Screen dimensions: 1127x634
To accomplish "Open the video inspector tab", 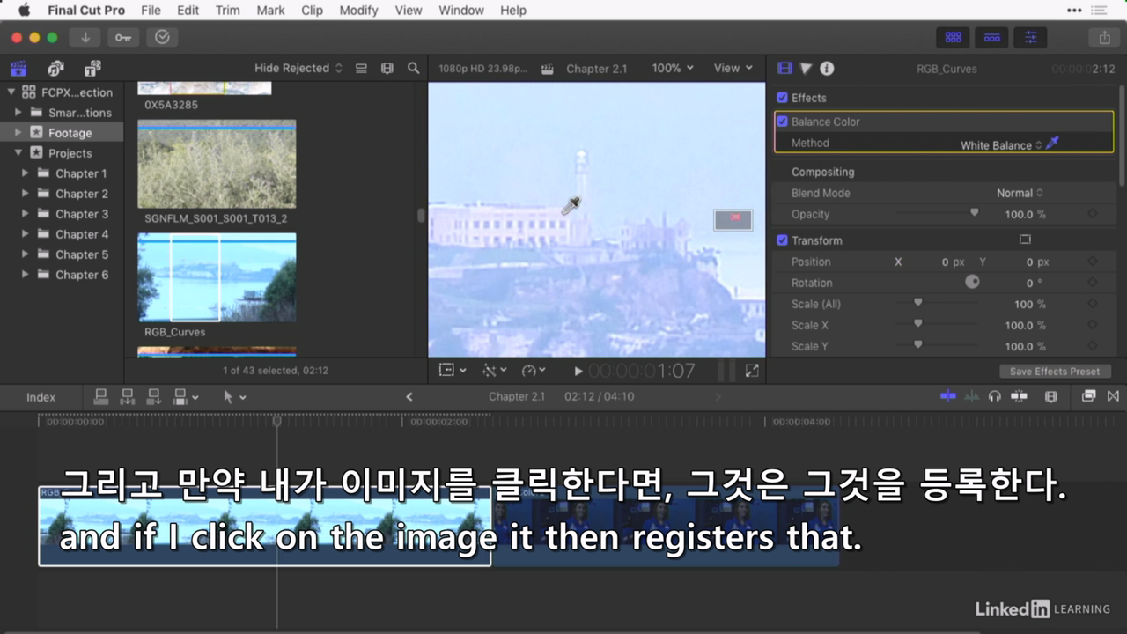I will point(784,68).
